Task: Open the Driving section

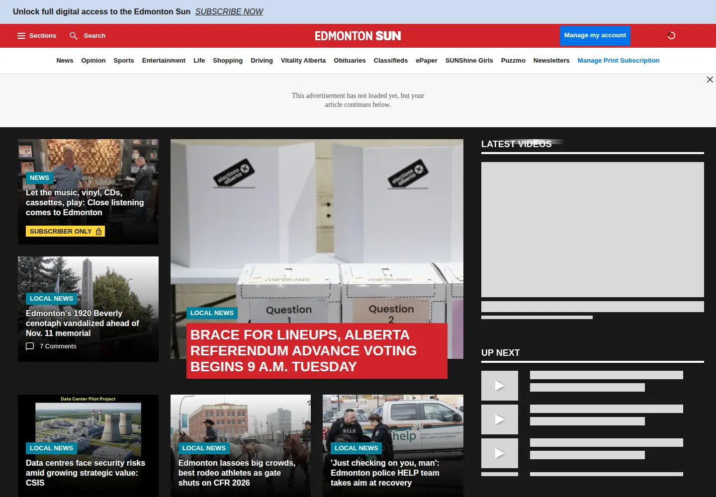Action: click(262, 61)
